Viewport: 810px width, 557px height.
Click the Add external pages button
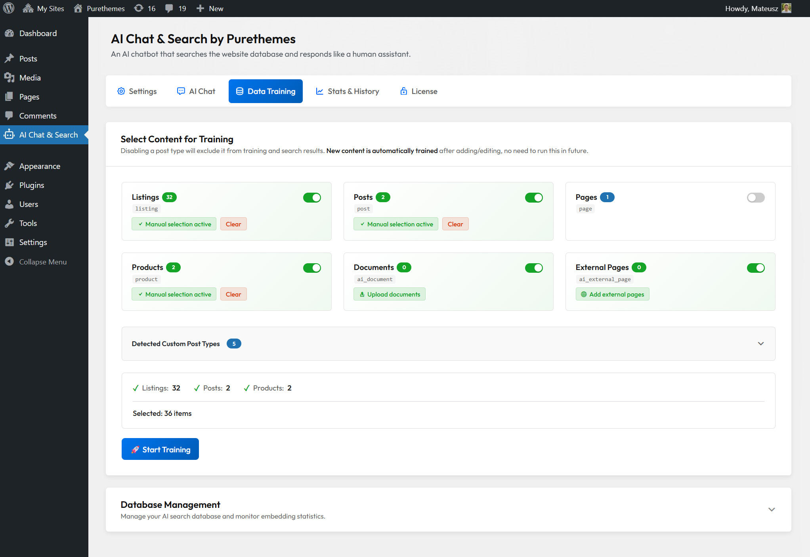coord(612,294)
